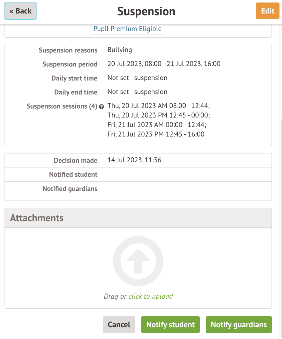Select the question mark icon beside Suspension sessions (4)
282x339 pixels.
coord(102,107)
